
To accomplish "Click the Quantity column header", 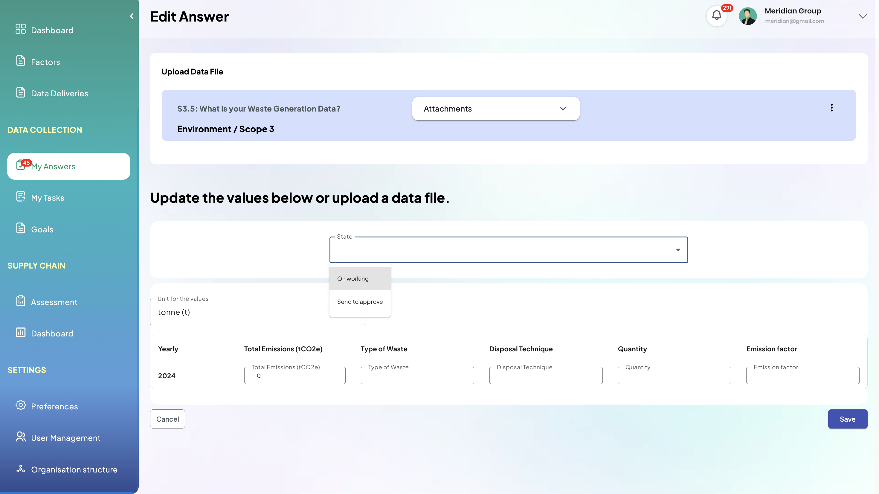I will coord(632,349).
